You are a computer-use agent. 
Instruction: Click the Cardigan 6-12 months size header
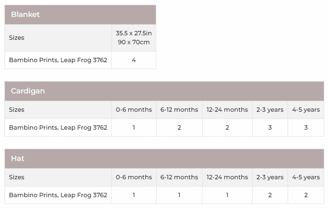click(x=179, y=110)
